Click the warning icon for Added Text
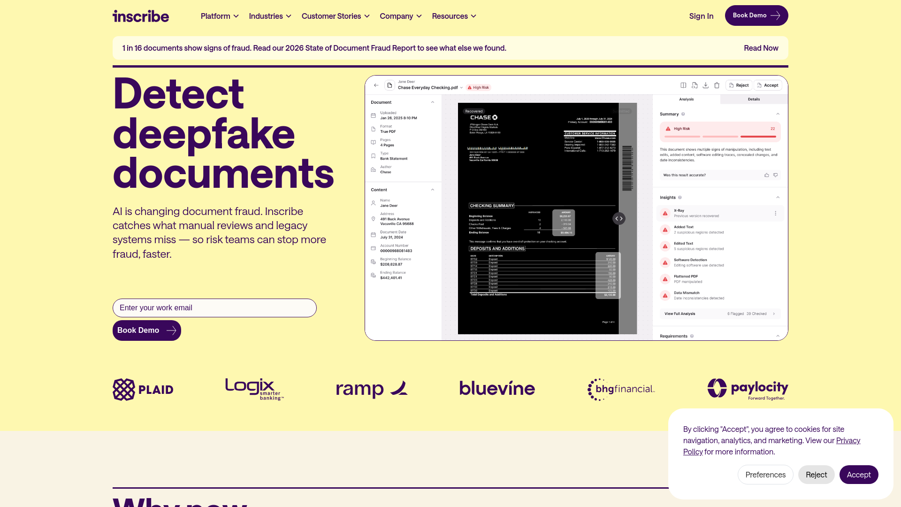 (x=665, y=230)
